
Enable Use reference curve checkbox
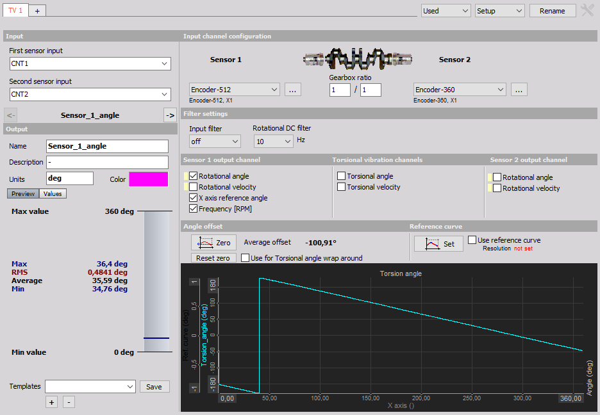pos(472,240)
